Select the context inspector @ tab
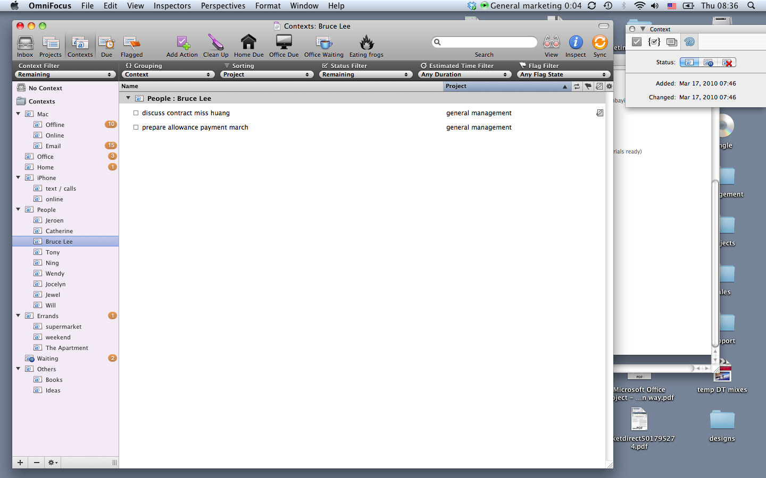Image resolution: width=766 pixels, height=478 pixels. click(x=689, y=42)
